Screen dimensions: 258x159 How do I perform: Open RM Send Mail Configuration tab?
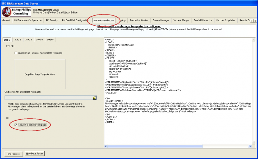pyautogui.click(x=75, y=20)
